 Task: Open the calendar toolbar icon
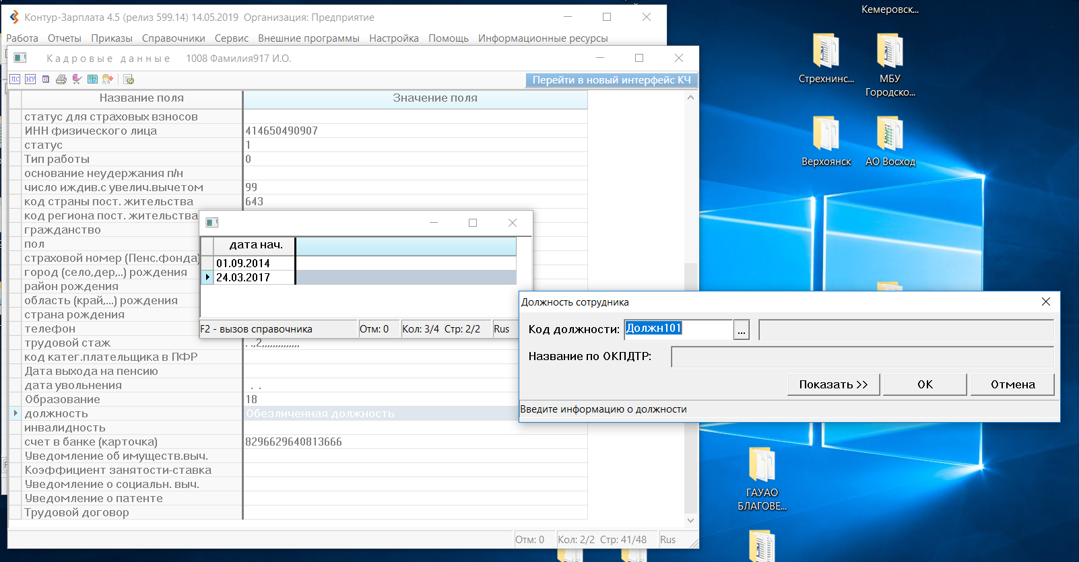point(46,79)
